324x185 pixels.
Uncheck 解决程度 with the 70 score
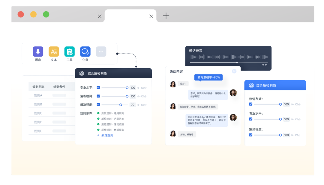[x=98, y=104]
